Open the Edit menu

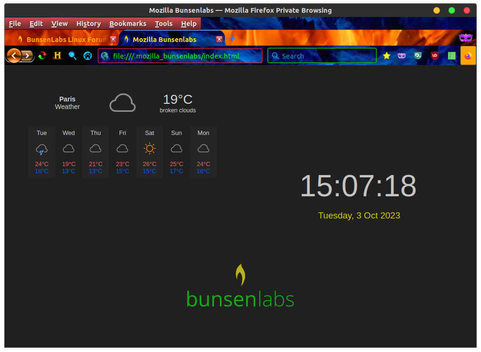click(36, 24)
